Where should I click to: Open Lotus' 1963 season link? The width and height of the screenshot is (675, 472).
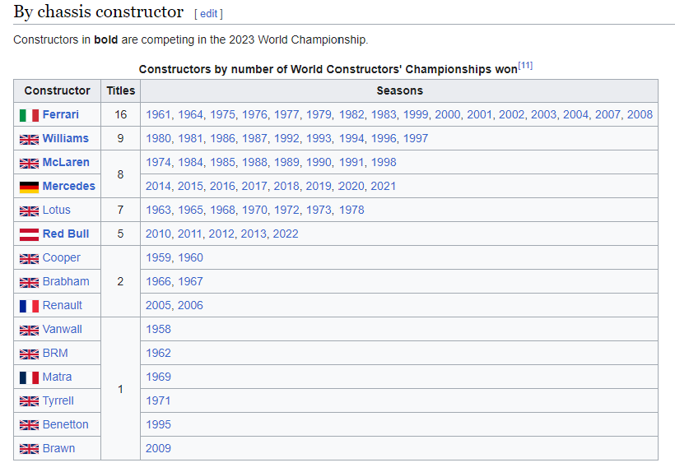click(158, 211)
